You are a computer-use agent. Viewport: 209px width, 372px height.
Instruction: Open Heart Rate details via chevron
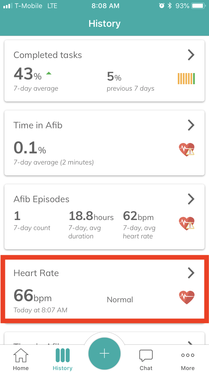(x=191, y=273)
